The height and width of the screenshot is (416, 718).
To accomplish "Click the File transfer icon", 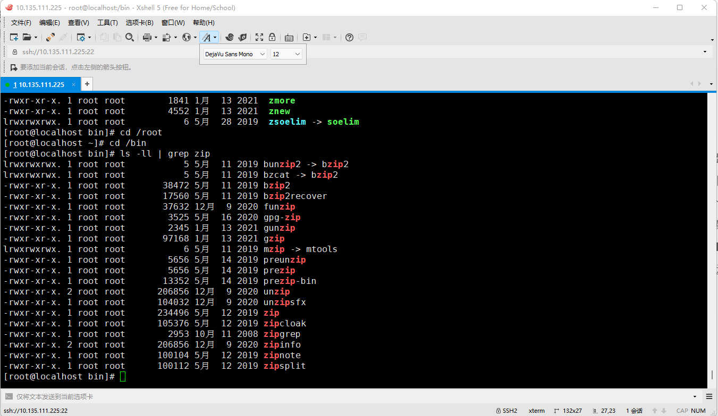I will (x=166, y=37).
